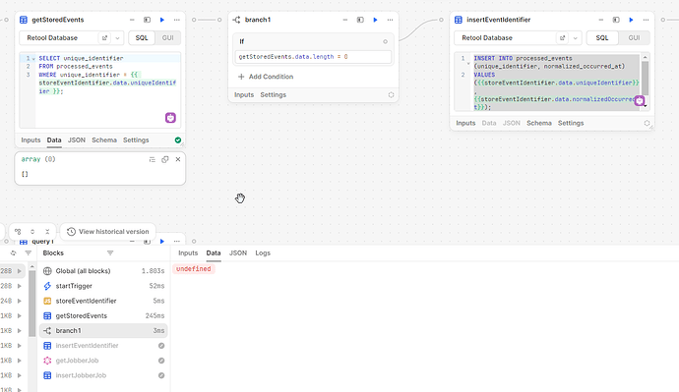
Task: Select branch1 in Blocks list
Action: 103,331
